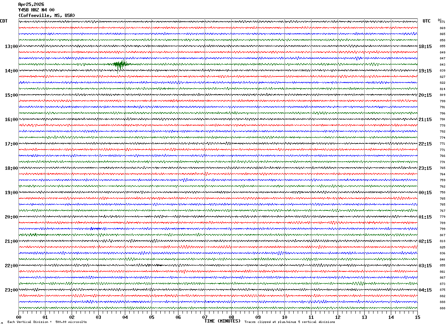The height and width of the screenshot is (327, 447).
Task: Click the Apr25,2026 date header
Action: tap(31, 4)
